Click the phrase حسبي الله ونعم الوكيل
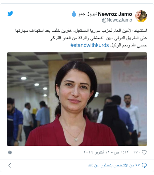 click(128, 45)
